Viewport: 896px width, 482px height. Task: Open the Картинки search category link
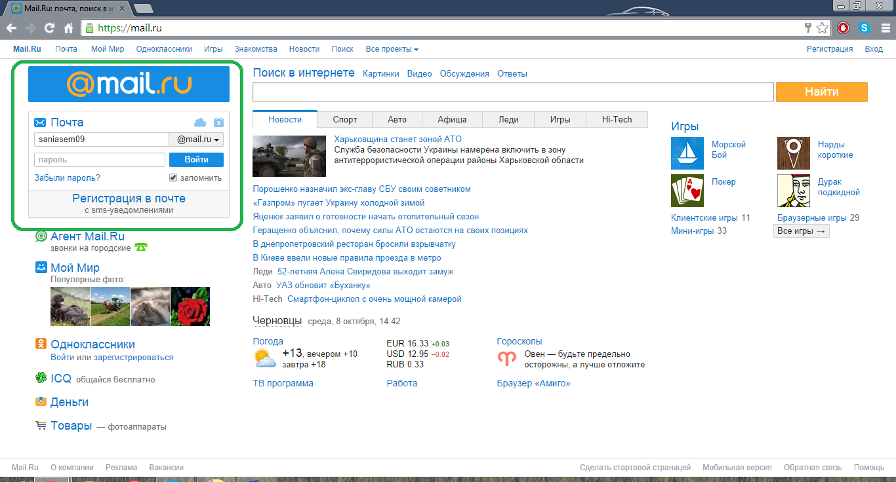click(381, 74)
